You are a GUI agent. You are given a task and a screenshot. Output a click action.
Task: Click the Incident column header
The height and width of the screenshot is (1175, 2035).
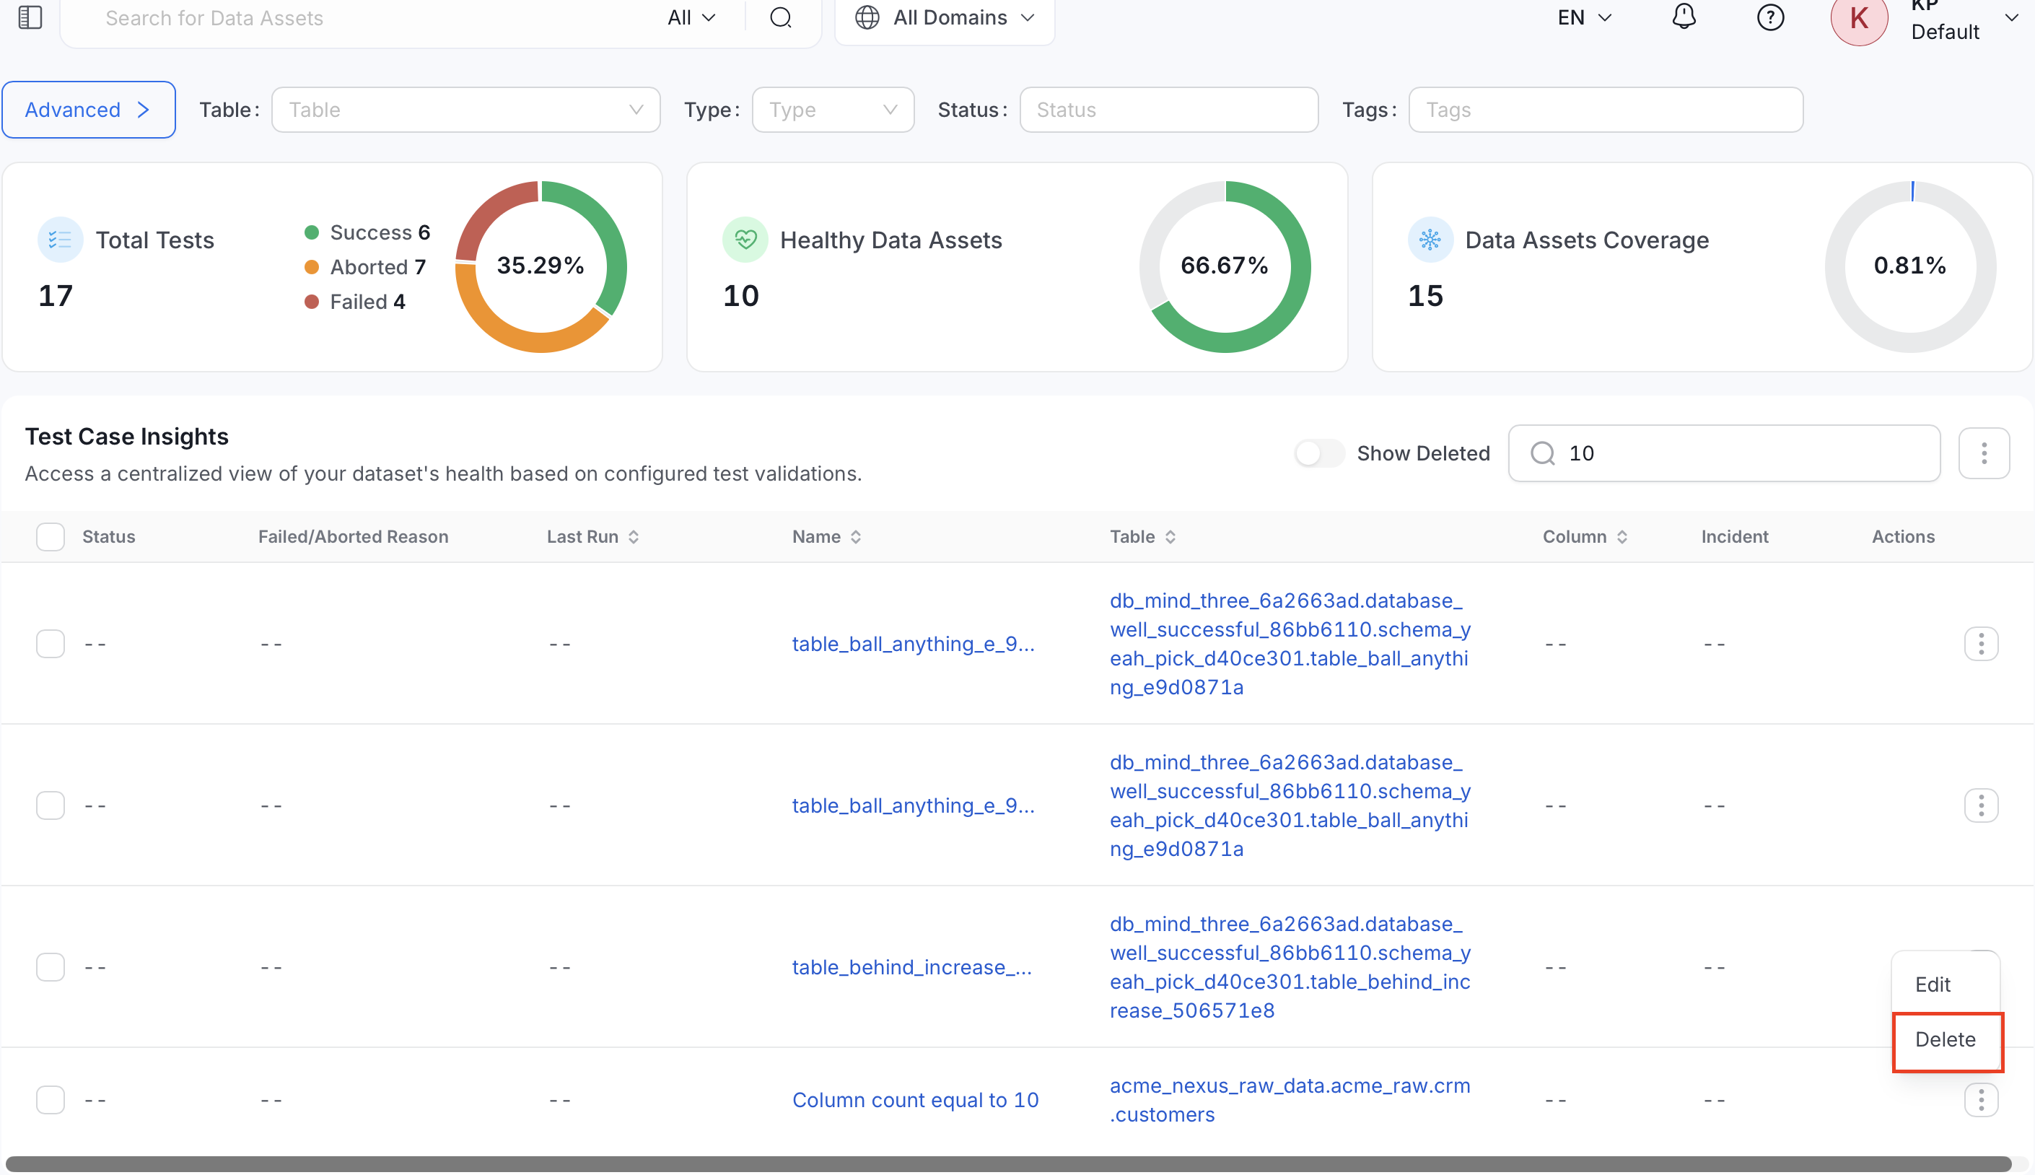(1734, 537)
